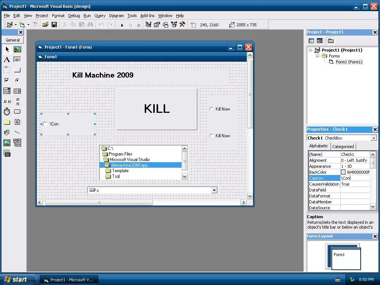Click the Toolbox hammer-and-wrench icon
Screen dimensions: 380x285
(183, 24)
